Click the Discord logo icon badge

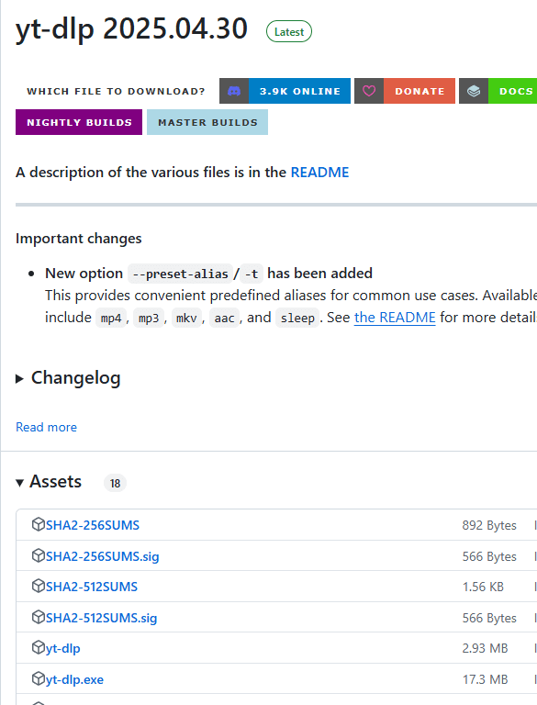click(x=234, y=91)
